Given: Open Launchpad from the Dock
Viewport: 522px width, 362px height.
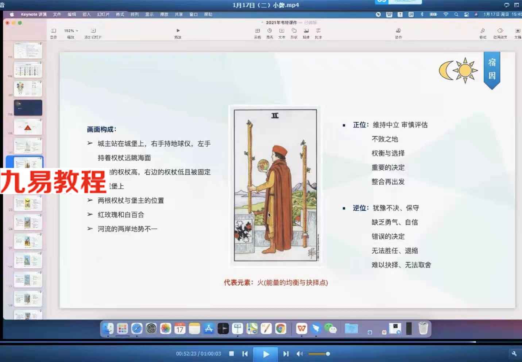Looking at the screenshot, I should tap(123, 328).
